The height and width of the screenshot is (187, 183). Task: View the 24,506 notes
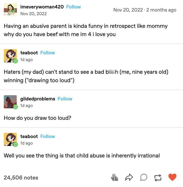coord(21,178)
